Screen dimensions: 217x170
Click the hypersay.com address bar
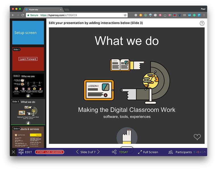click(x=77, y=15)
